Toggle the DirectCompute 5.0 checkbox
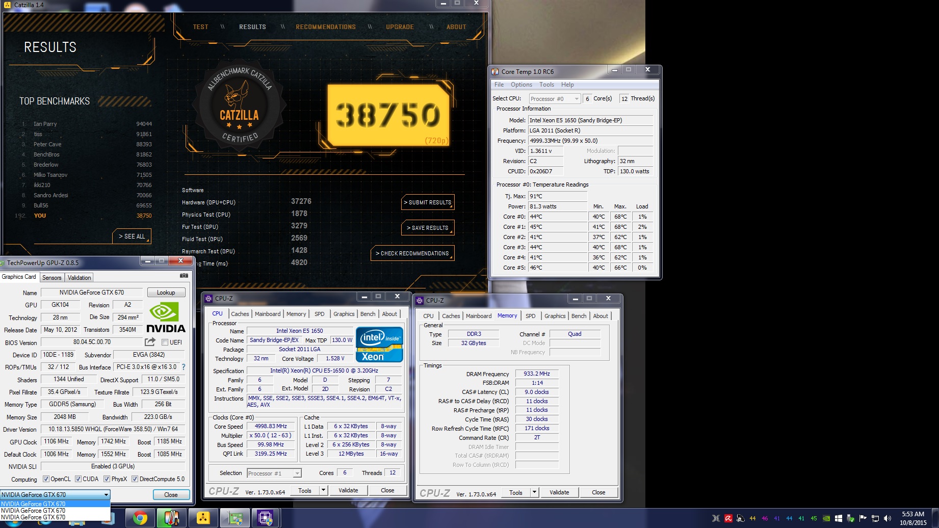Screen dimensions: 939x528 135,479
